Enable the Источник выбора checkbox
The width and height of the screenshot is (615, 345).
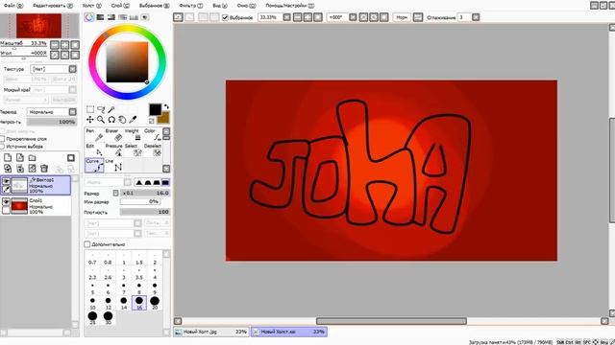(x=2, y=147)
